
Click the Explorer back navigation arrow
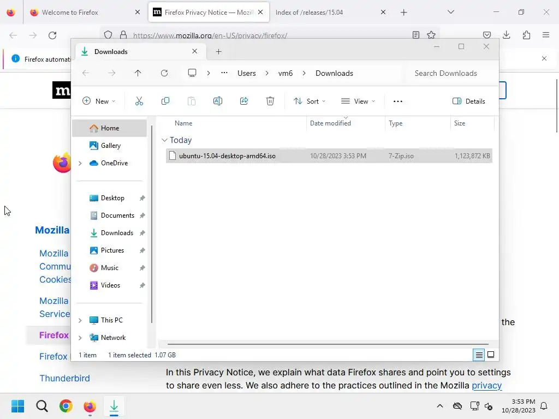(86, 73)
